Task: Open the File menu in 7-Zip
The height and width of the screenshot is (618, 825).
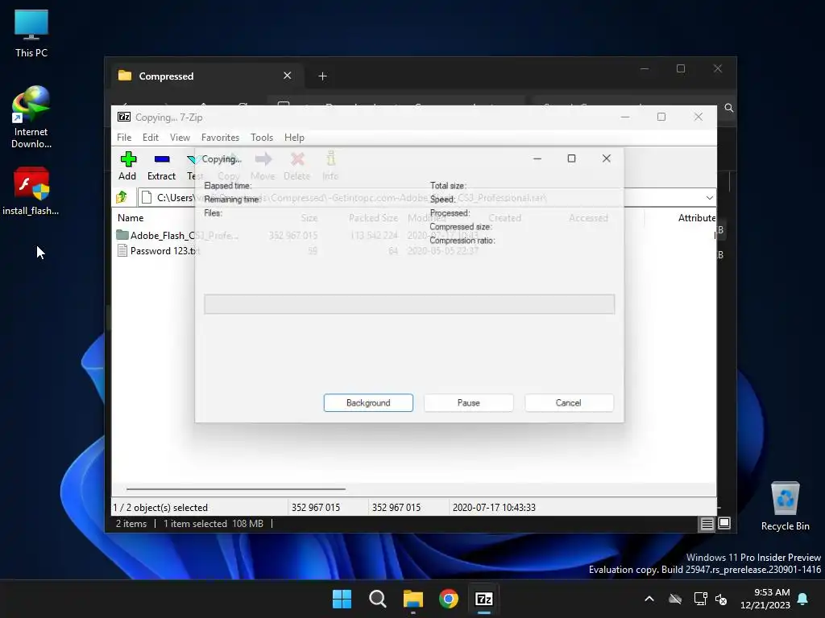Action: coord(124,137)
